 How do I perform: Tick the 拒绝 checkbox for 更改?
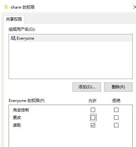[116, 117]
